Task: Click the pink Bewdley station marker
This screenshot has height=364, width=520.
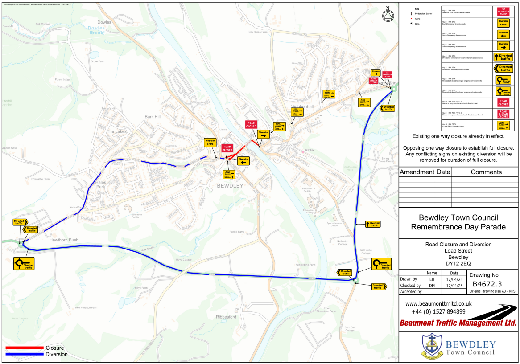Action: click(x=303, y=152)
